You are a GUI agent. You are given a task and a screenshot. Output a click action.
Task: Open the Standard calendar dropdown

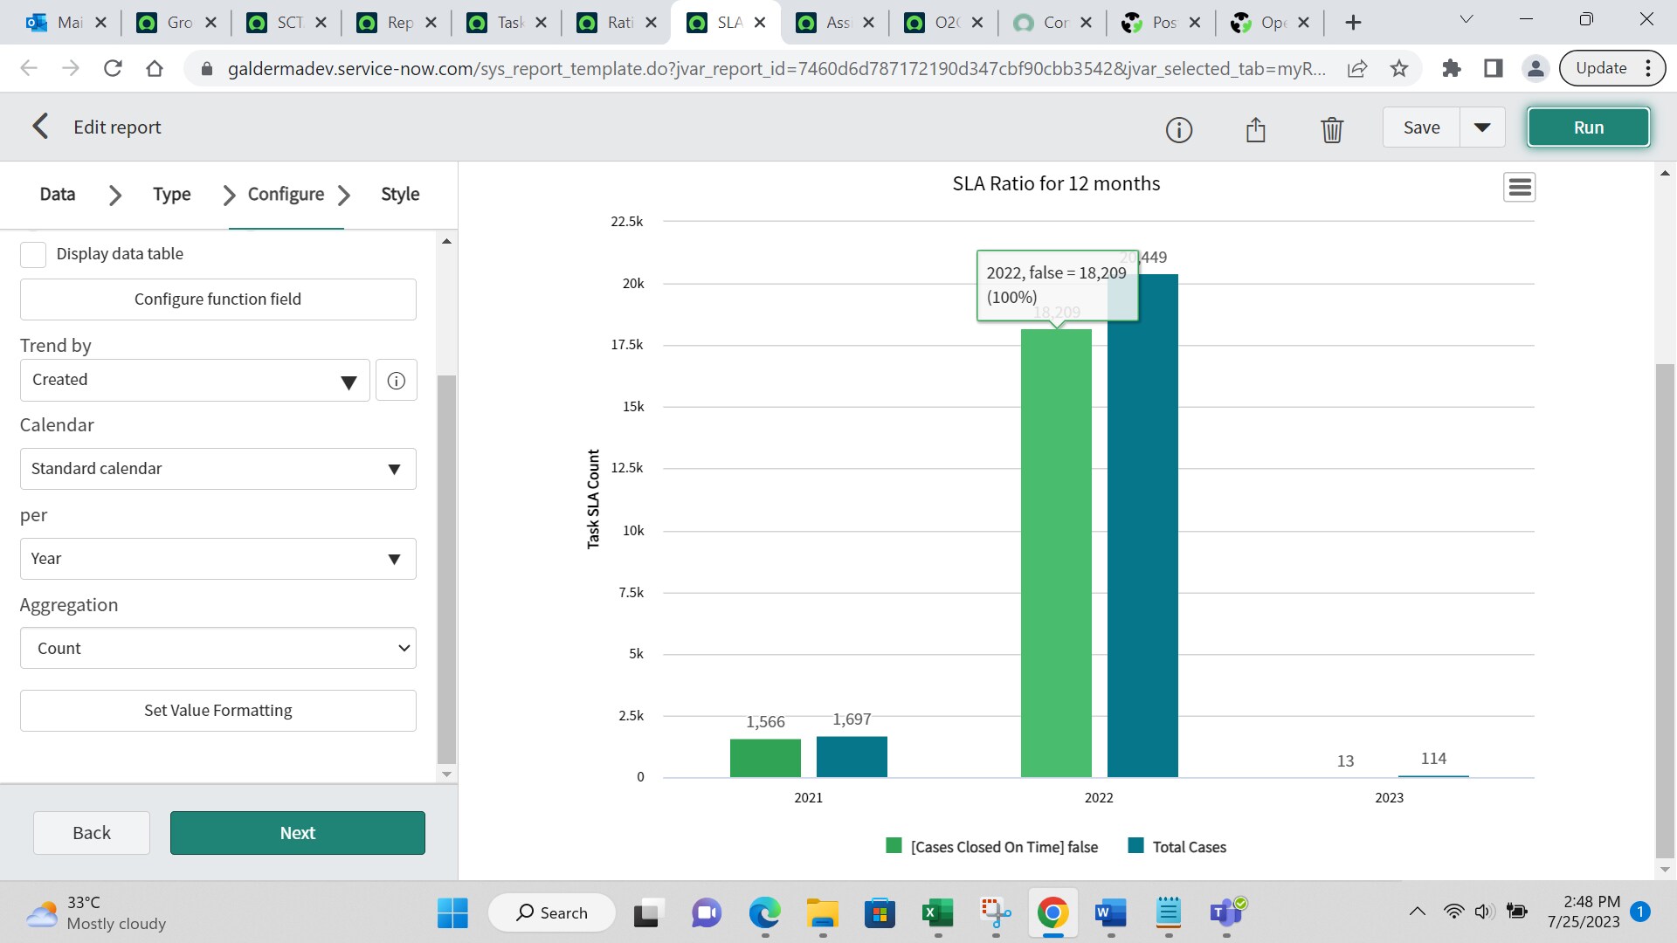217,469
